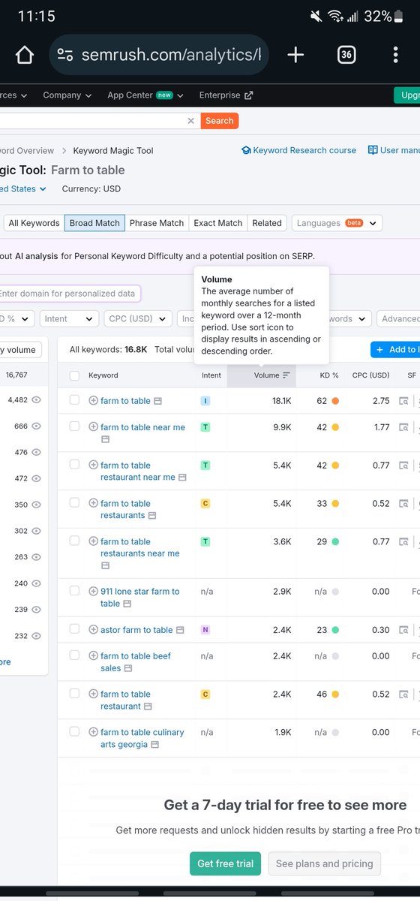Switch to the Phrase Match tab

click(157, 223)
